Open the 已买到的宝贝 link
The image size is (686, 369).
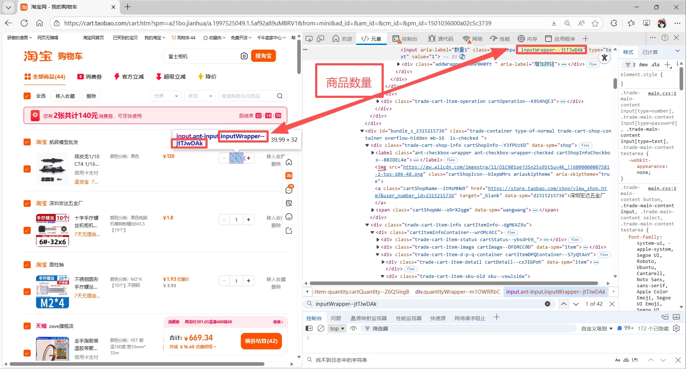[125, 38]
